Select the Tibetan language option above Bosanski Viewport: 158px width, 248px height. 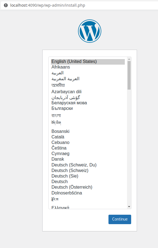88,123
